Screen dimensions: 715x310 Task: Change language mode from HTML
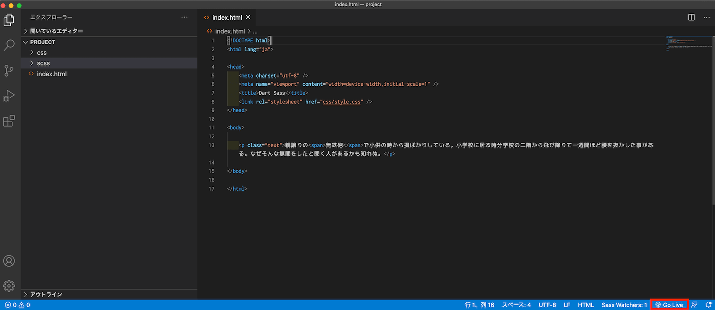586,305
